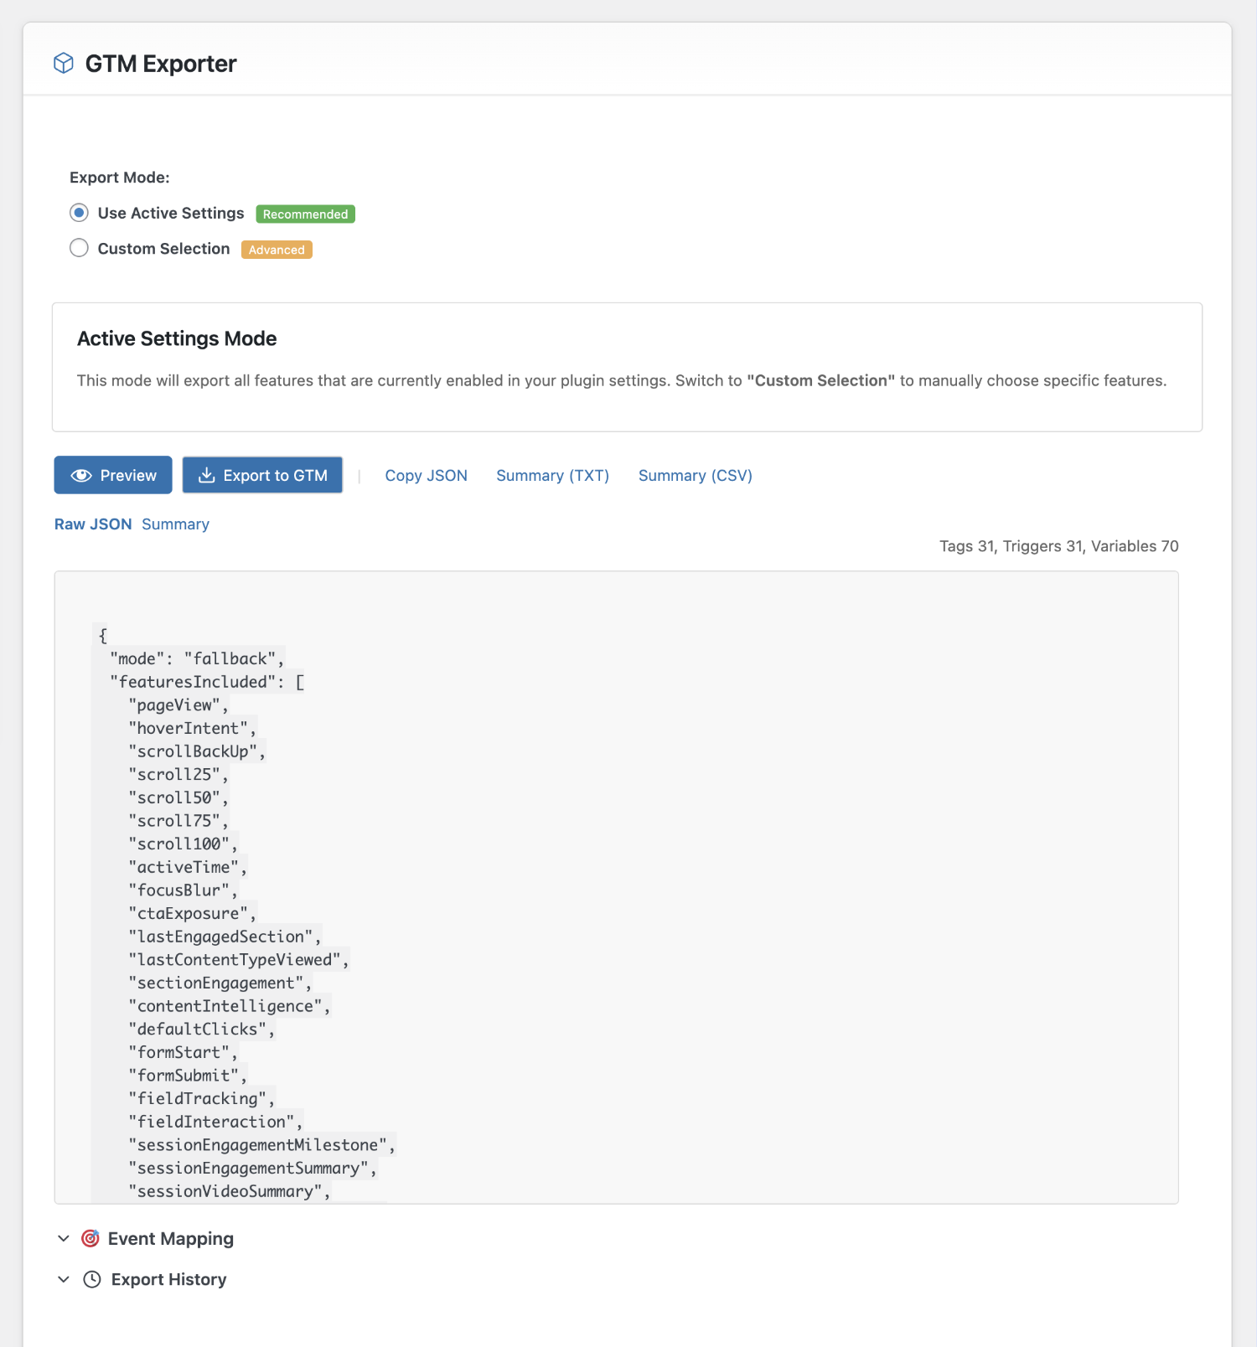The width and height of the screenshot is (1257, 1347).
Task: Select the Custom Selection radio button
Action: (x=79, y=248)
